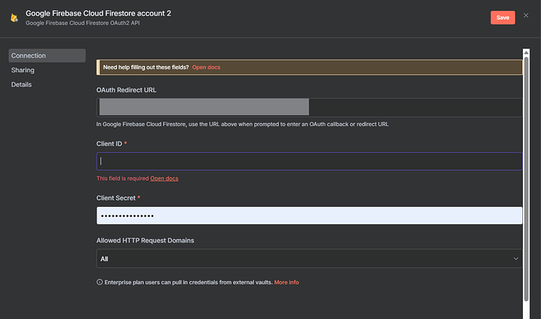Save the Firestore credential
The image size is (541, 319).
[503, 18]
